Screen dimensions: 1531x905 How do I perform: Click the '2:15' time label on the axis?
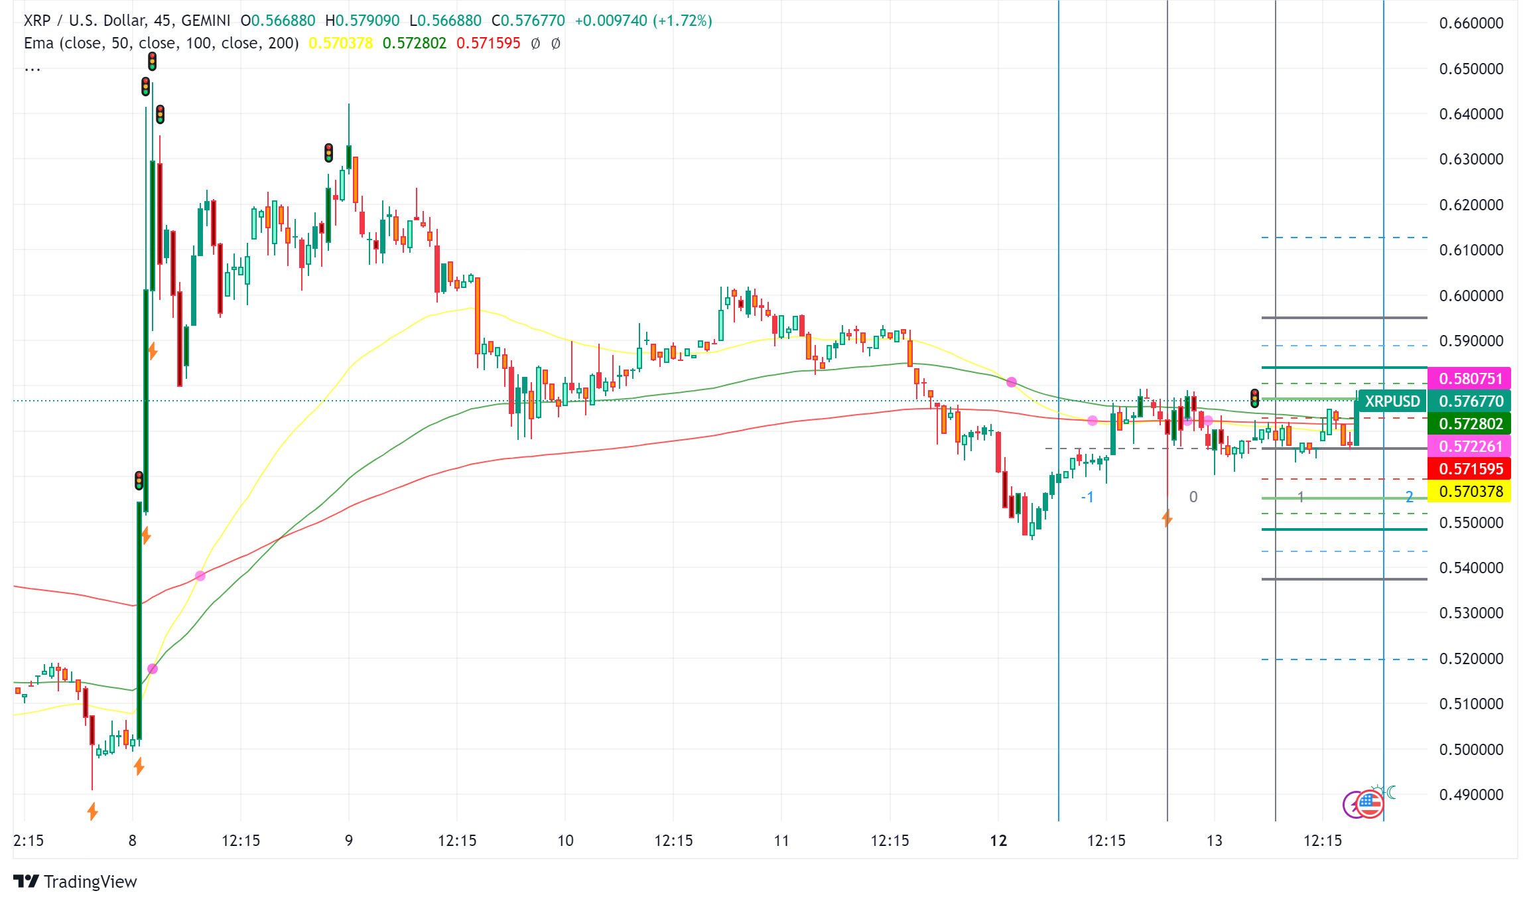click(x=29, y=841)
